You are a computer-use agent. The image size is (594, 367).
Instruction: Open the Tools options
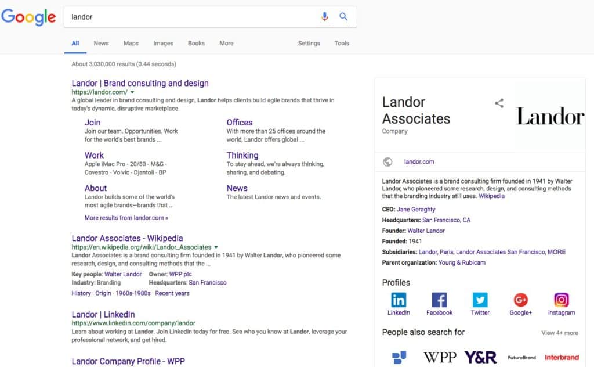click(x=342, y=43)
